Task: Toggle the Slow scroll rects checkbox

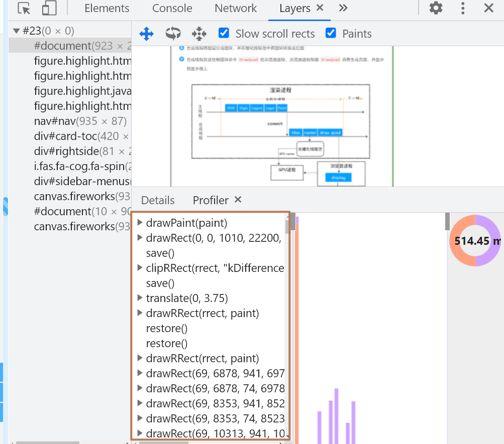Action: [x=224, y=34]
